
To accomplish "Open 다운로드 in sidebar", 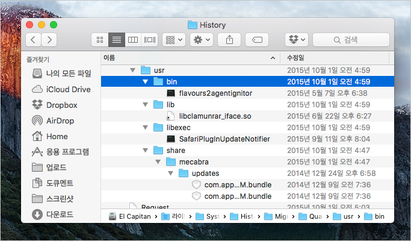I will [52, 214].
